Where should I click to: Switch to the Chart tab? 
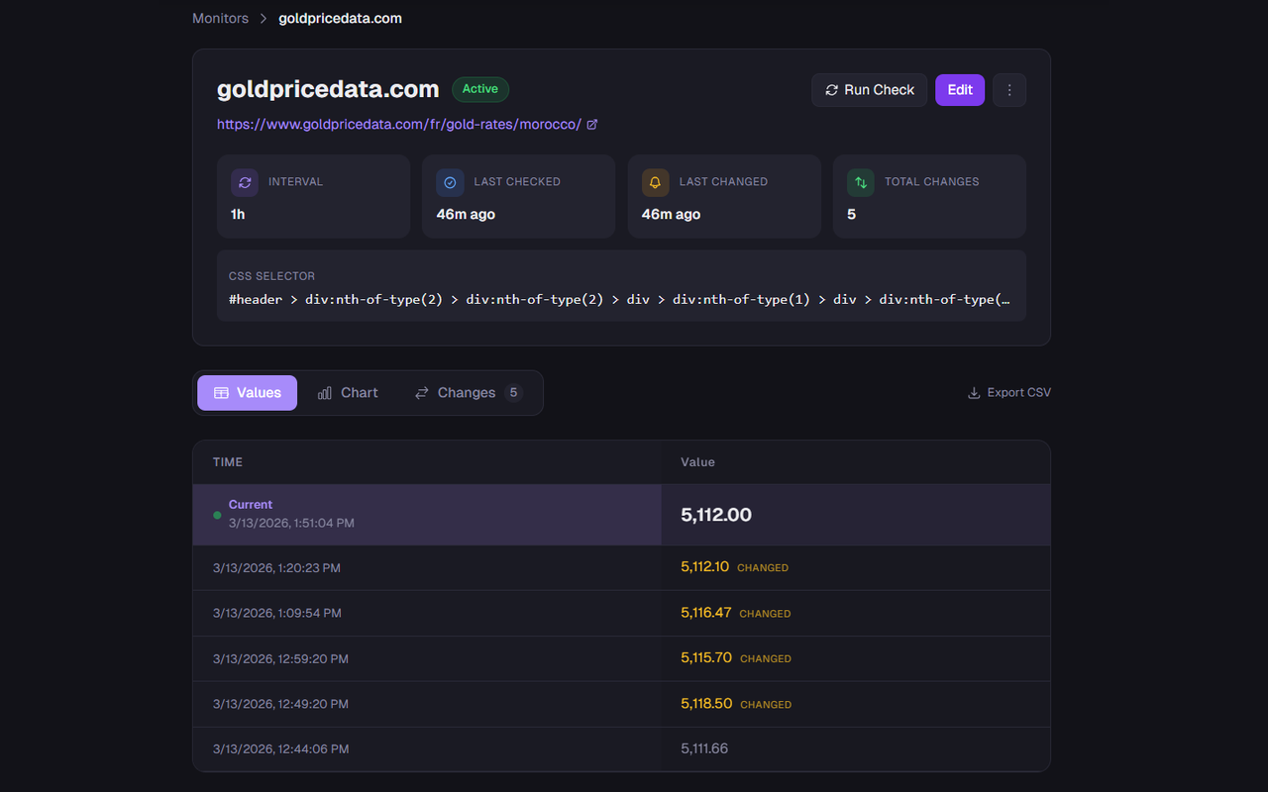click(x=347, y=393)
